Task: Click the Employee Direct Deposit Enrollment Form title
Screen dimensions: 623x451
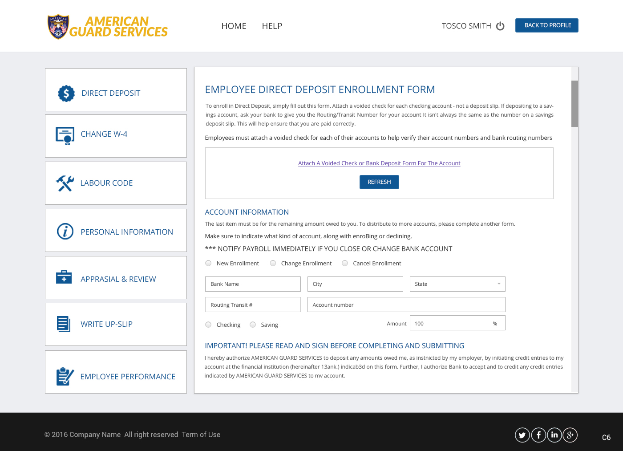Action: click(x=320, y=89)
